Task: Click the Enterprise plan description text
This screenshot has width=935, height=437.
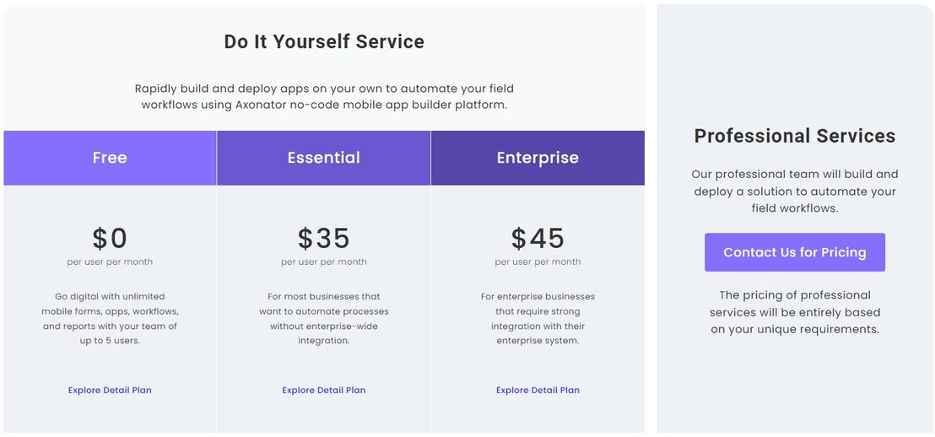Action: (538, 319)
